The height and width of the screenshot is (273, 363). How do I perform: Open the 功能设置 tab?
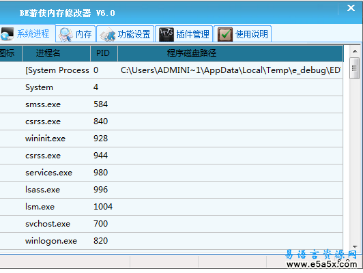126,34
